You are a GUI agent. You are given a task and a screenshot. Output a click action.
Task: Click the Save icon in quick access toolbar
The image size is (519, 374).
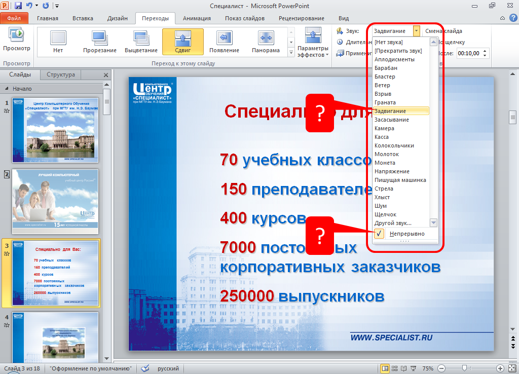coord(18,6)
